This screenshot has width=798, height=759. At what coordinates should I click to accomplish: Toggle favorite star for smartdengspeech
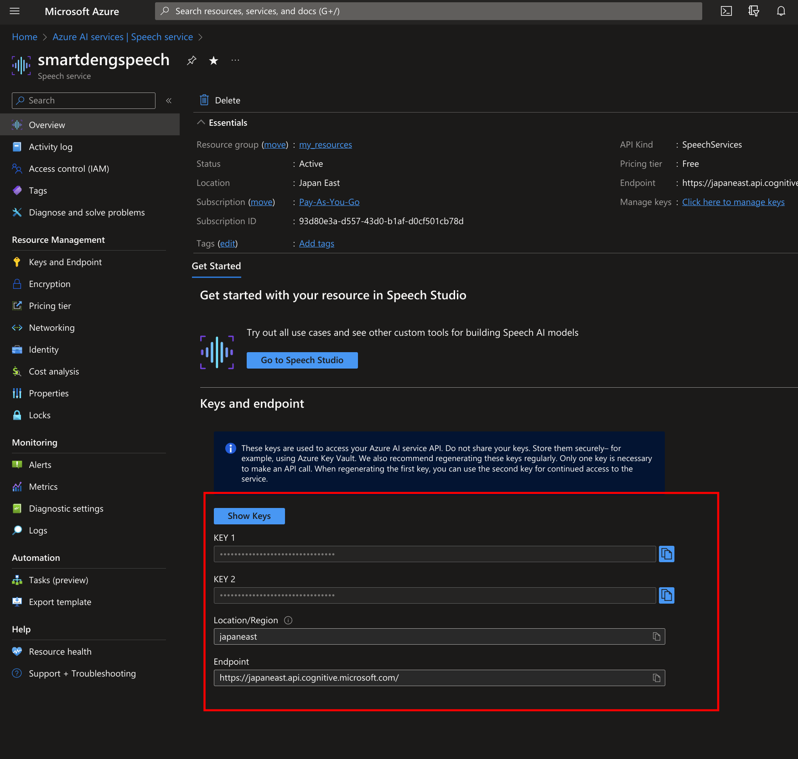coord(213,60)
